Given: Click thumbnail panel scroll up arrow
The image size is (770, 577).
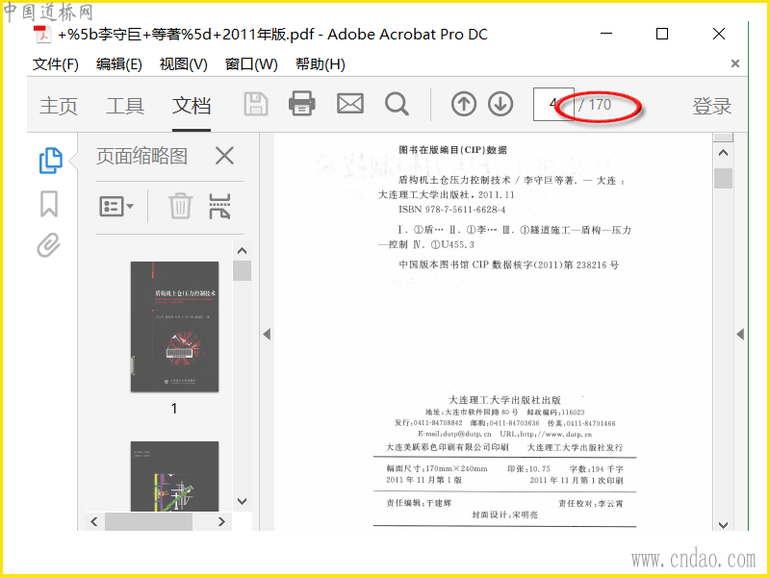Looking at the screenshot, I should (x=242, y=251).
